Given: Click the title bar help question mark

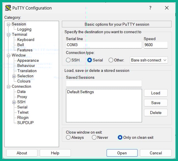Looking at the screenshot, I should (x=150, y=8).
